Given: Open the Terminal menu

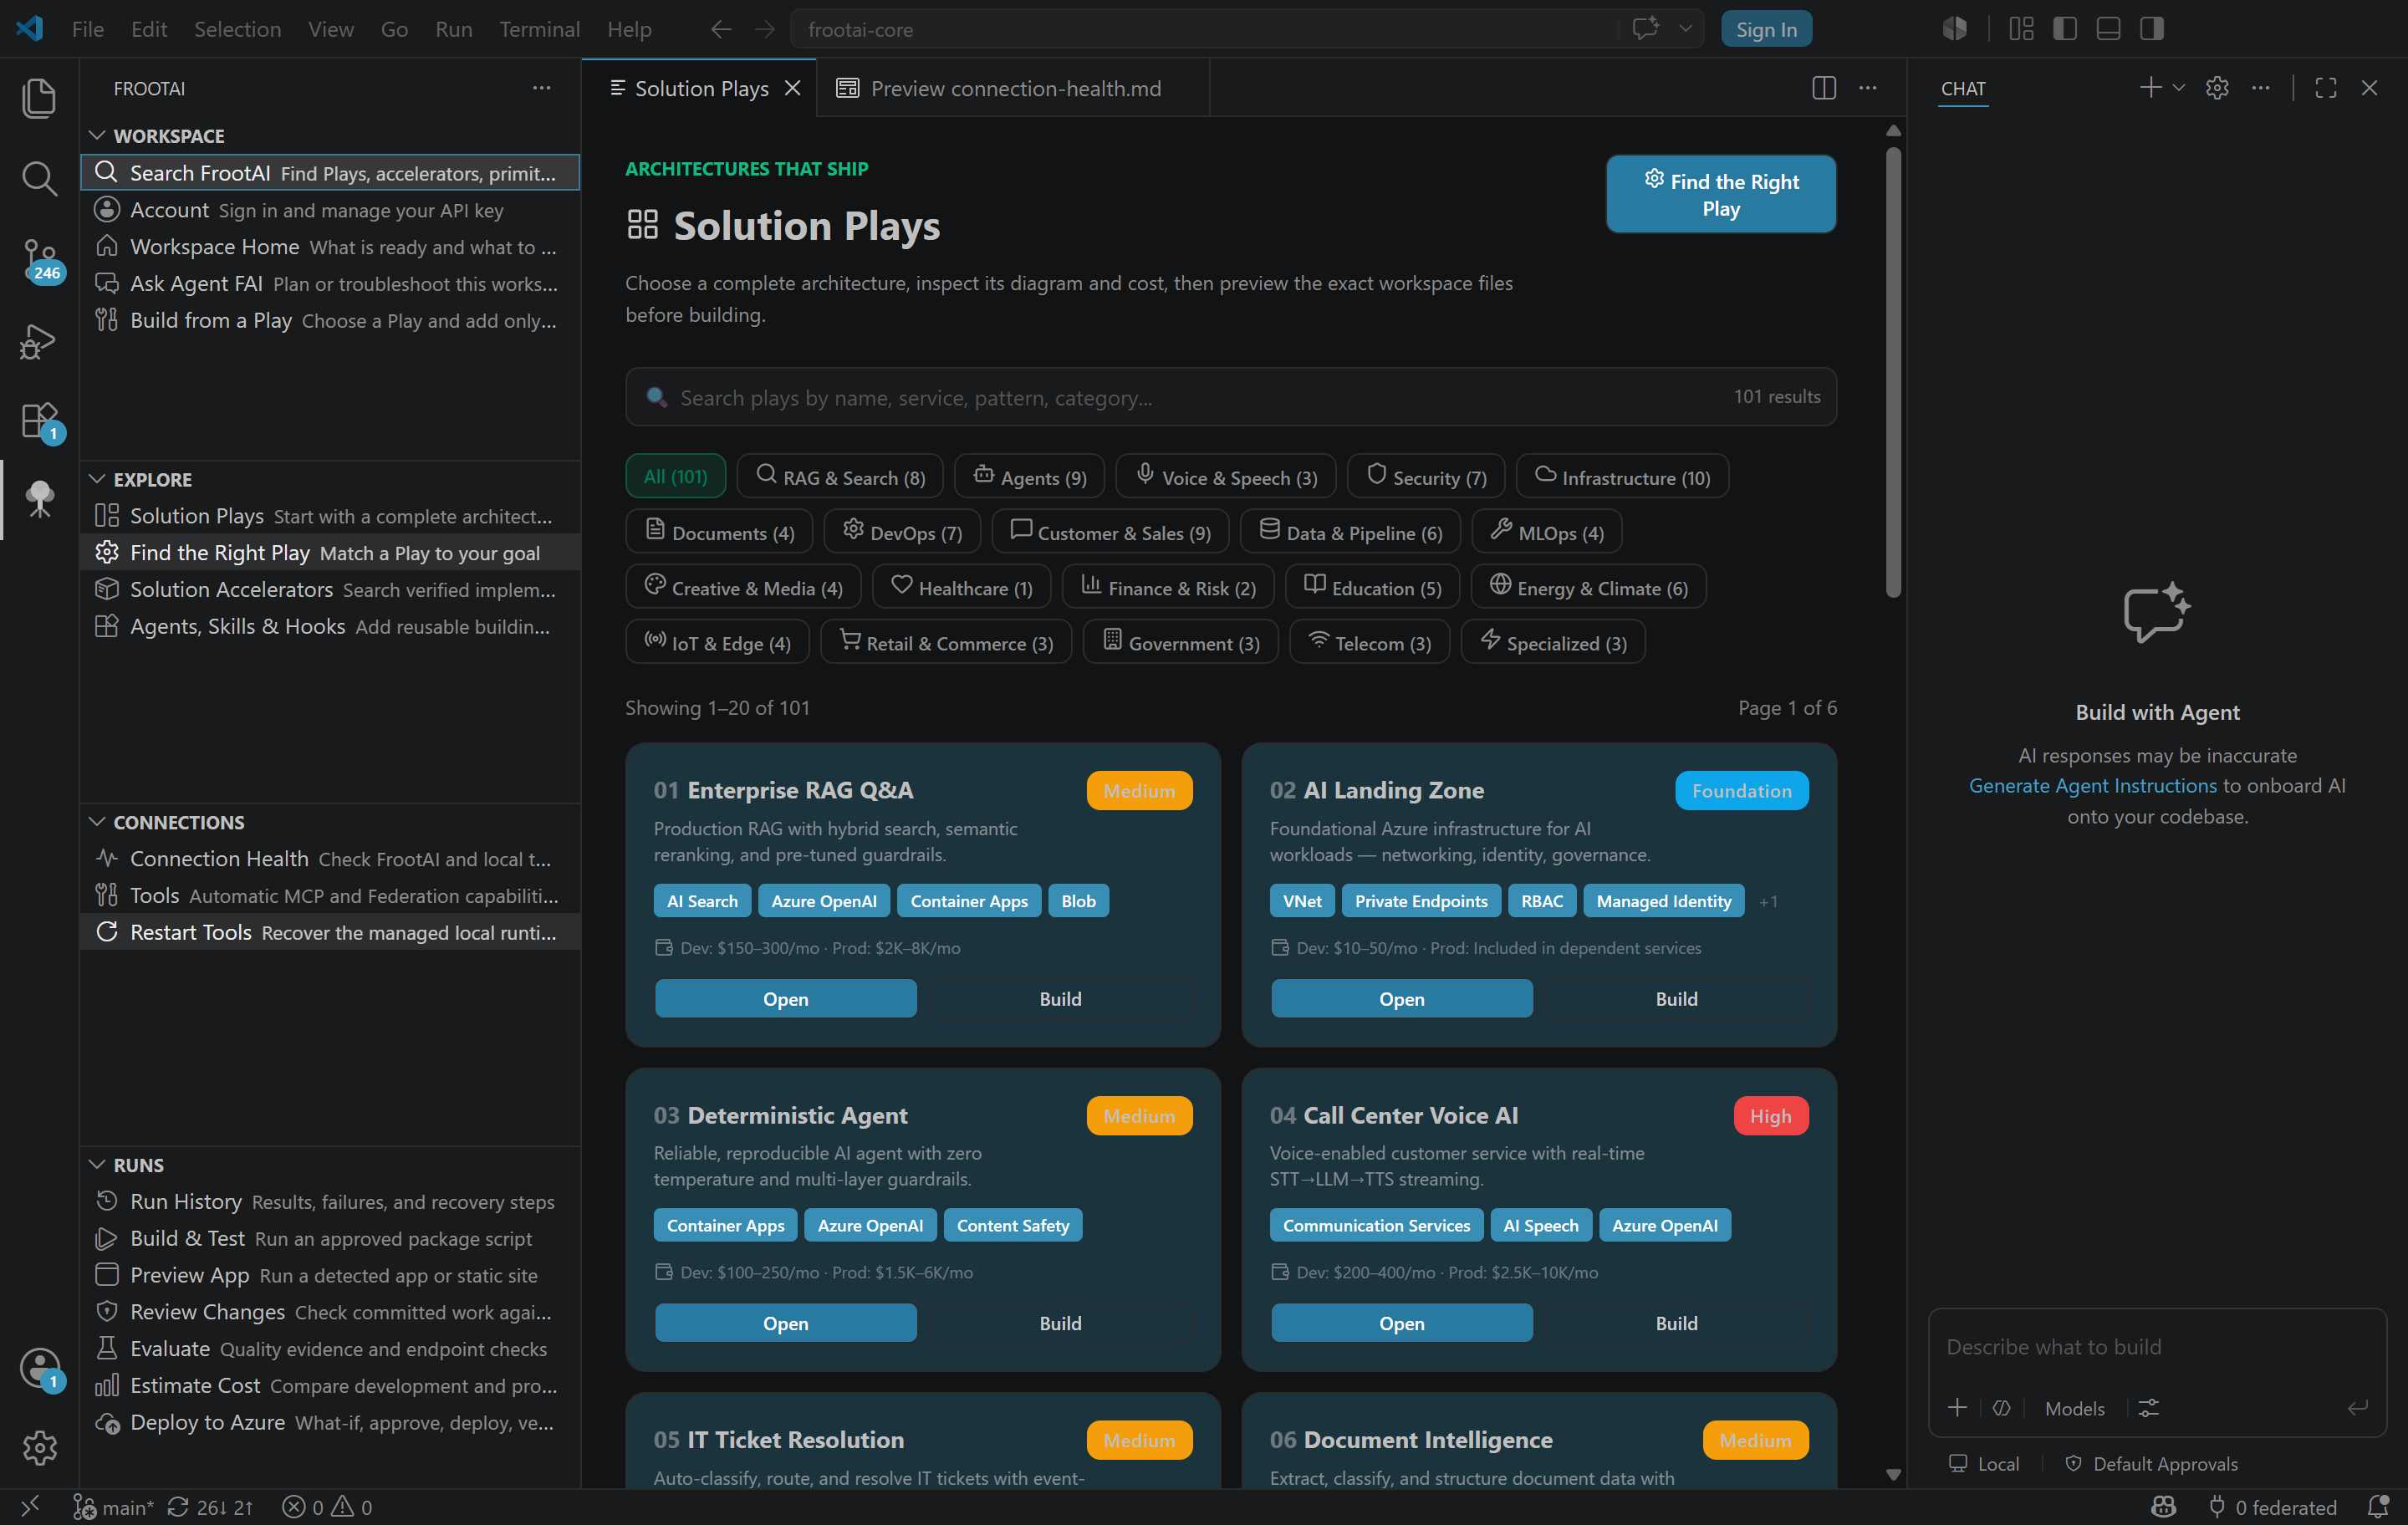Looking at the screenshot, I should (539, 29).
